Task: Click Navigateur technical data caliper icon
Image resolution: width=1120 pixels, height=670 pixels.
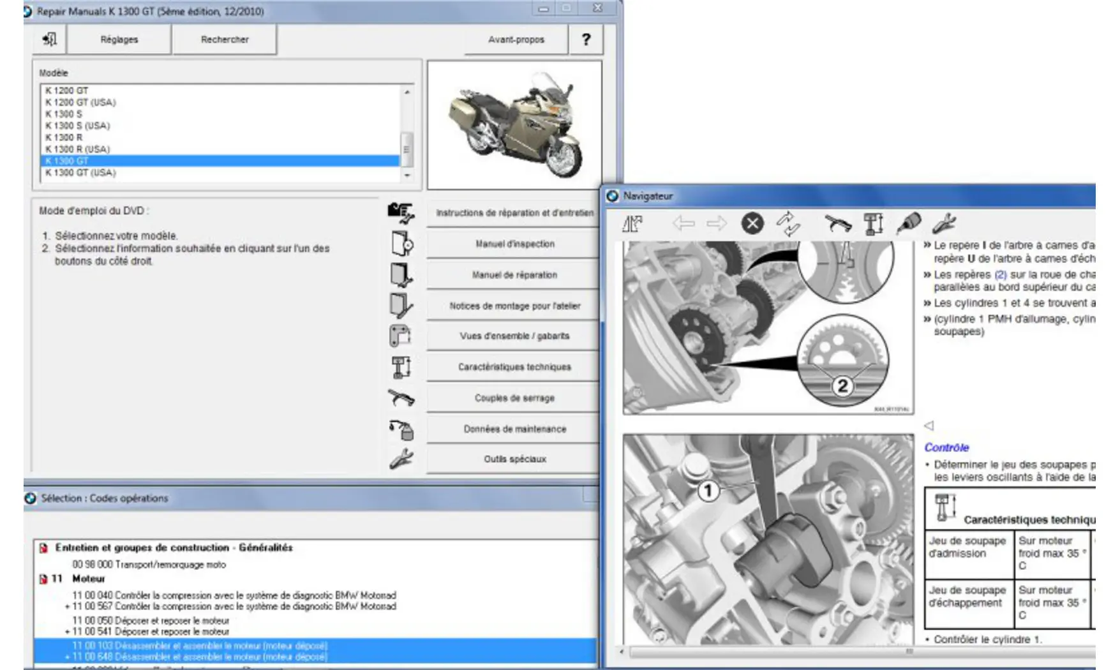Action: [873, 223]
